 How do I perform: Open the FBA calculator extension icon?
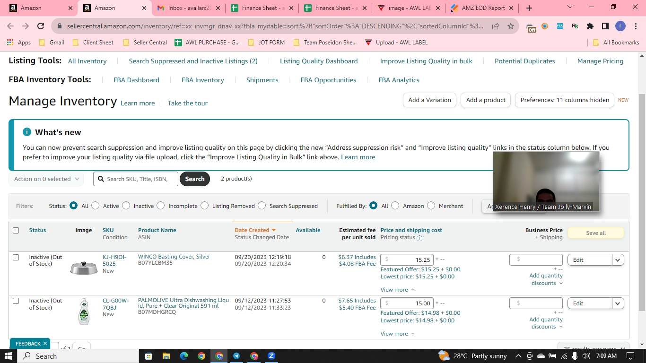point(560,26)
